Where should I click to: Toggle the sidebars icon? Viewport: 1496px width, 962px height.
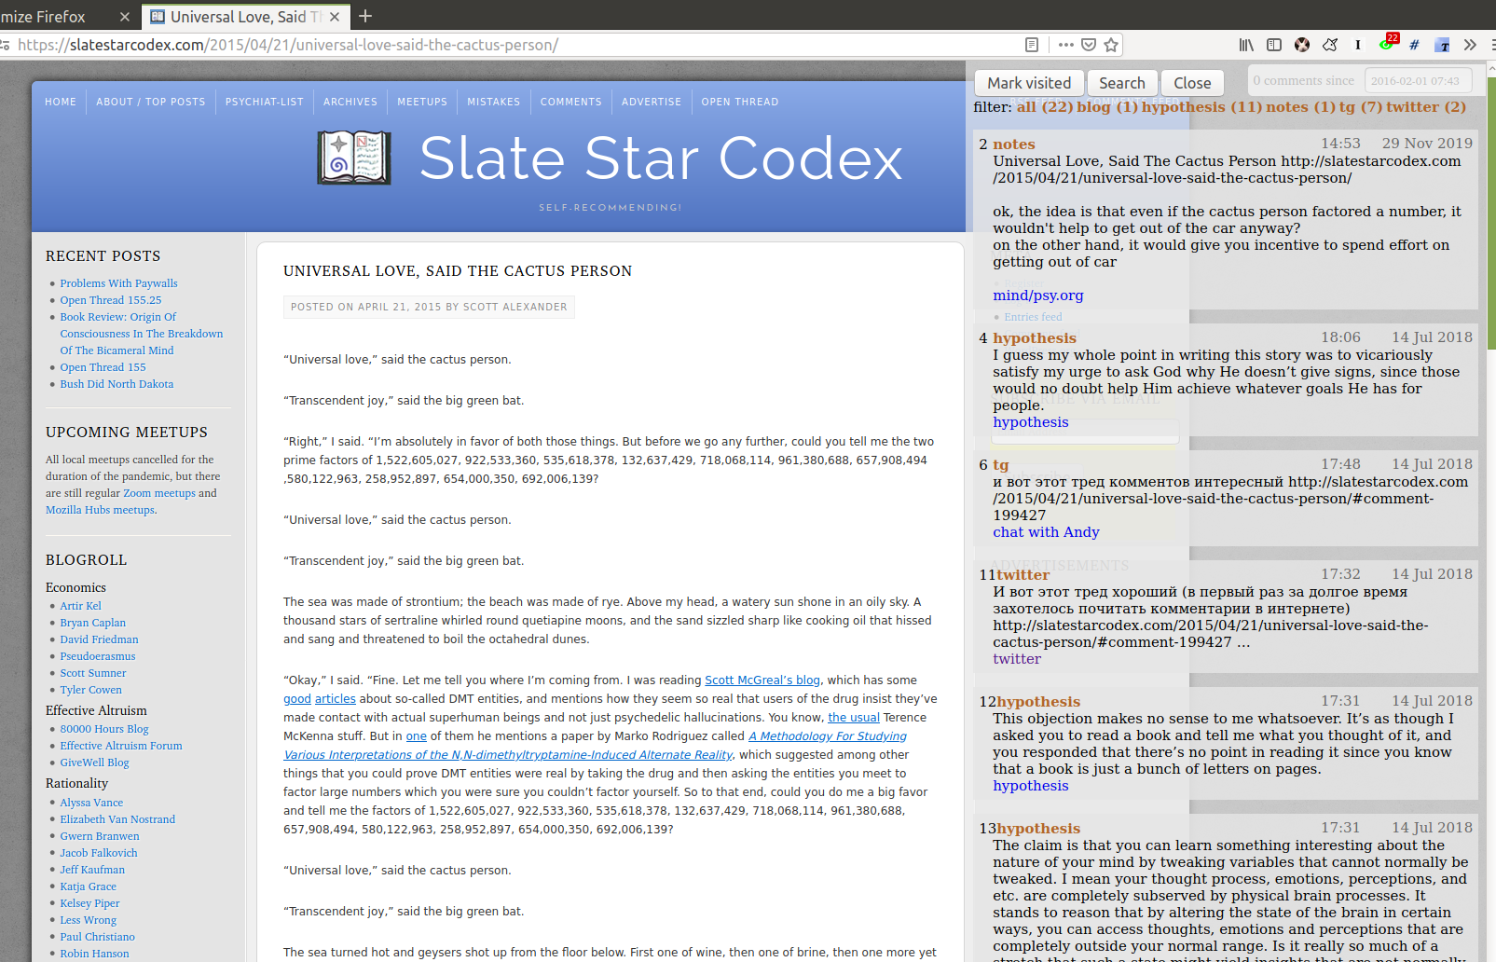click(x=1274, y=45)
